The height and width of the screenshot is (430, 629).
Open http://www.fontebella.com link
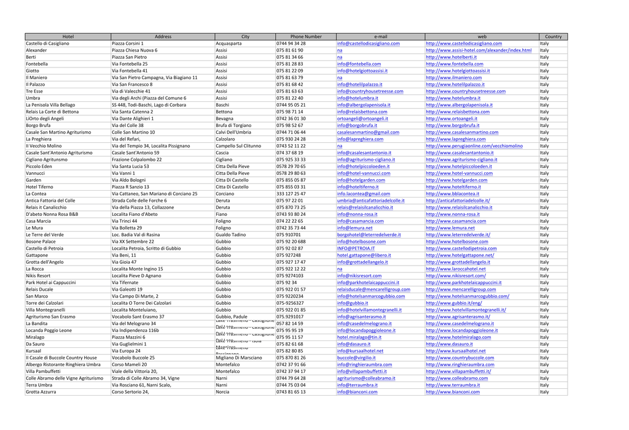point(455,64)
